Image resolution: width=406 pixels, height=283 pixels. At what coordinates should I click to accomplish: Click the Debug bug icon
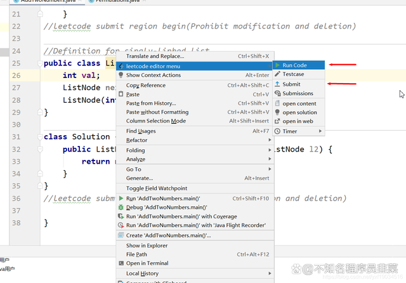click(x=121, y=207)
